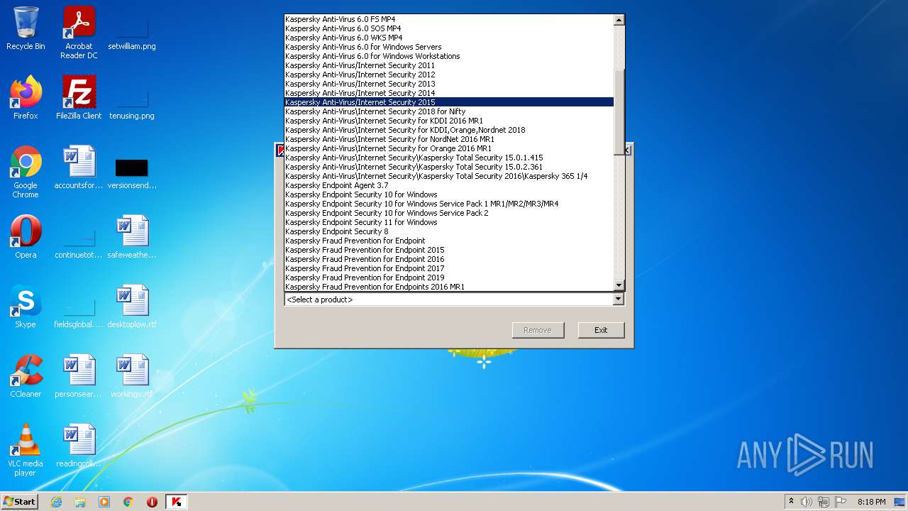Viewport: 908px width, 511px height.
Task: Choose Kaspersky Endpoint Security 8
Action: [449, 231]
